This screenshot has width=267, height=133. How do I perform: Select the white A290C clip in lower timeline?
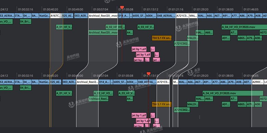pos(258,82)
